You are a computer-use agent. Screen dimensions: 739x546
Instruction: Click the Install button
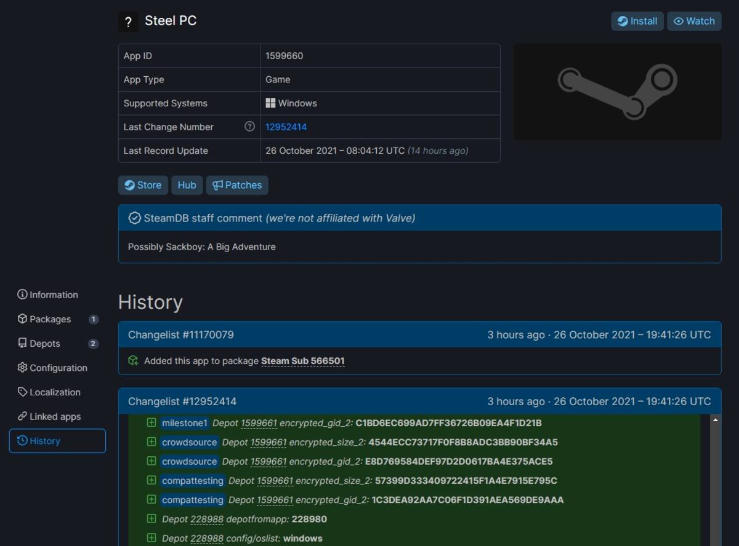[637, 21]
